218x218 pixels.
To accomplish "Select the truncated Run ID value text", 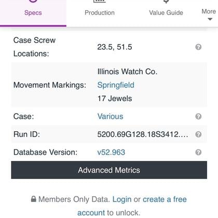I will click(x=143, y=134).
